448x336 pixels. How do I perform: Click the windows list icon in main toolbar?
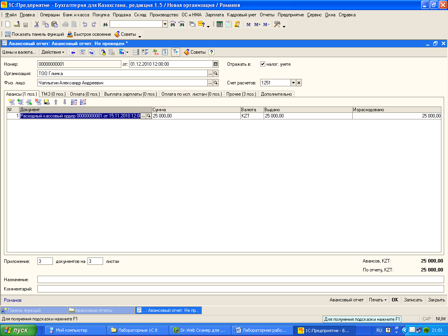coord(192,24)
